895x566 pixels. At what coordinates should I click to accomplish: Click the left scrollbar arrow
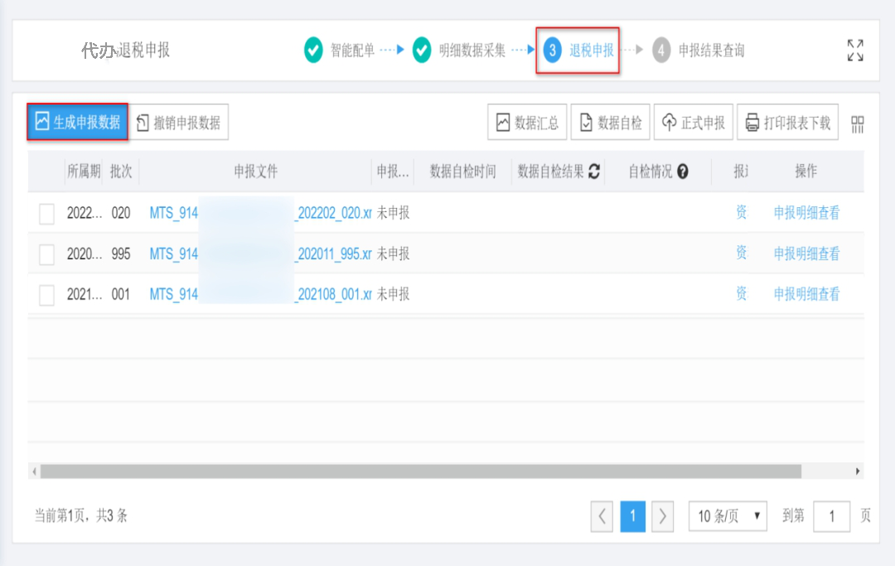point(34,472)
